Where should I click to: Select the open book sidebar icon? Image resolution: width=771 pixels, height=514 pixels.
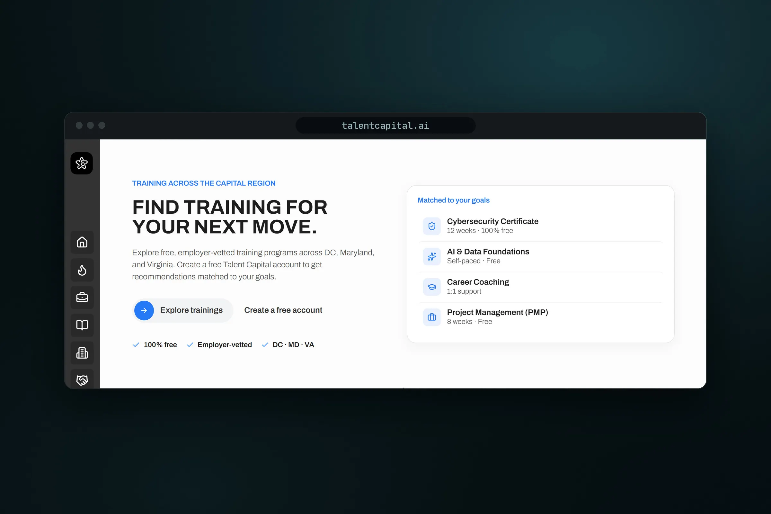coord(82,325)
